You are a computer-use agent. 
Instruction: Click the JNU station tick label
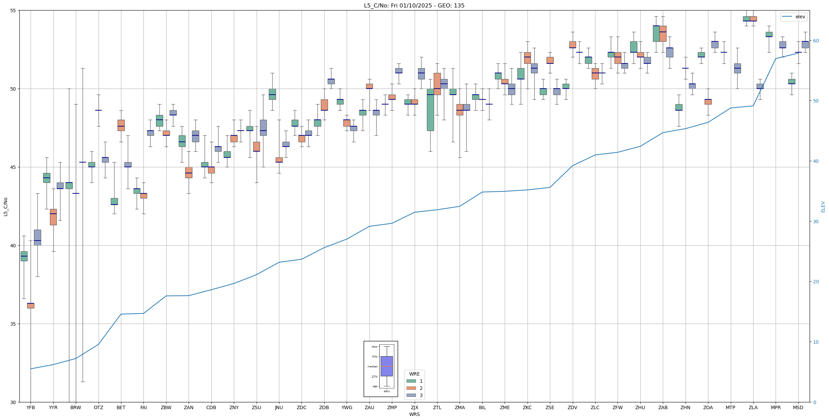tap(279, 407)
